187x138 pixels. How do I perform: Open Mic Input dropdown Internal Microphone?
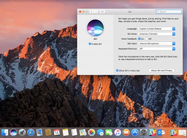pyautogui.click(x=157, y=43)
